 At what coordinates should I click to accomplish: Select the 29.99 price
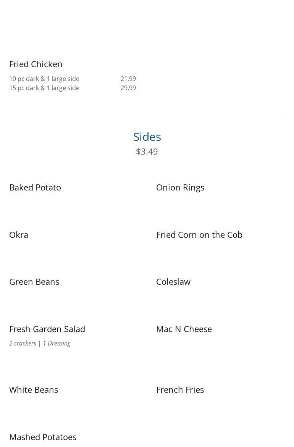pyautogui.click(x=128, y=88)
